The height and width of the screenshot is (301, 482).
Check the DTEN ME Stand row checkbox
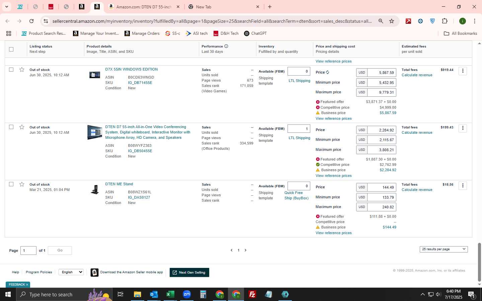[11, 184]
